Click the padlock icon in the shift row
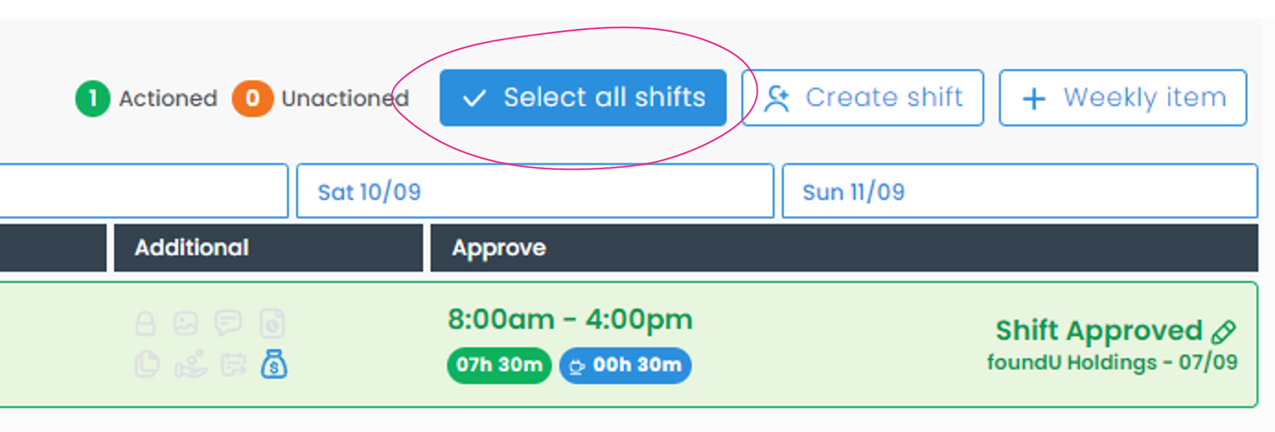Screen dimensions: 1275x432 [x=145, y=323]
